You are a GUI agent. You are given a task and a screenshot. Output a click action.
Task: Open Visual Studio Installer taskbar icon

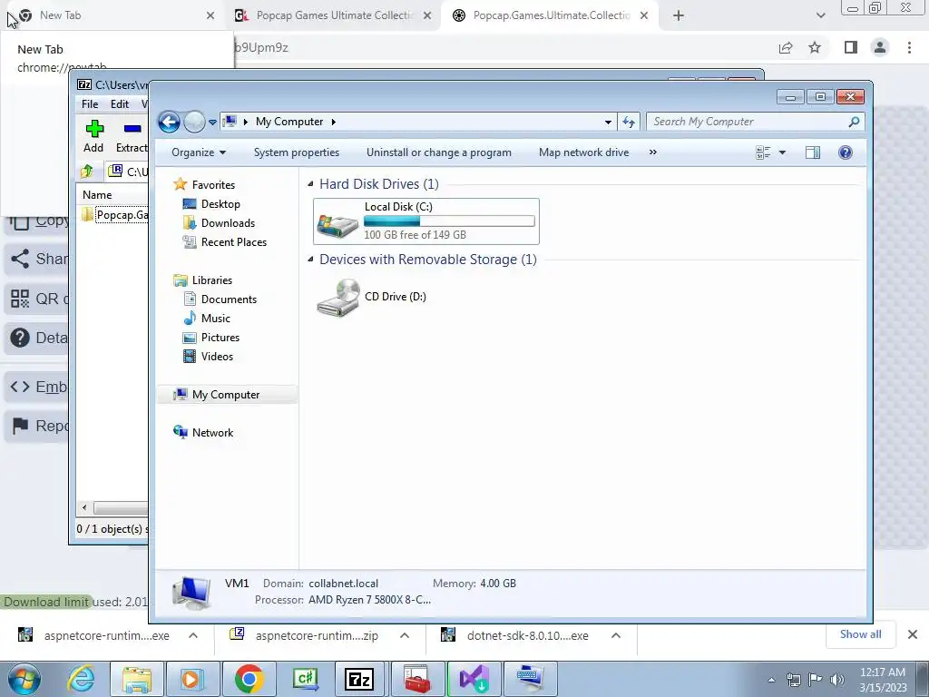pyautogui.click(x=474, y=679)
